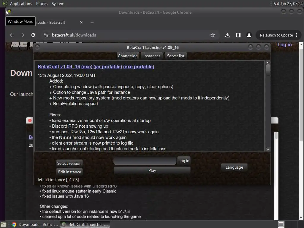The width and height of the screenshot is (304, 228).
Task: Click the page scrollbar down arrow in Chrome
Action: [x=301, y=218]
